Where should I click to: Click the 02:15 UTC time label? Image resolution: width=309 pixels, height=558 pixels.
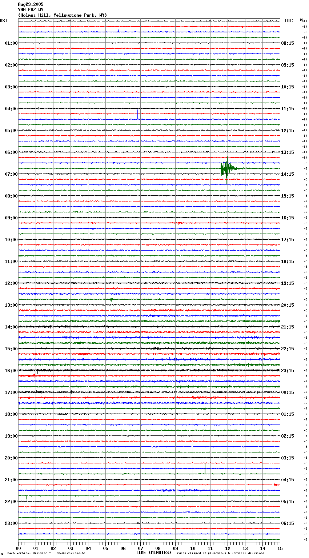click(x=288, y=436)
